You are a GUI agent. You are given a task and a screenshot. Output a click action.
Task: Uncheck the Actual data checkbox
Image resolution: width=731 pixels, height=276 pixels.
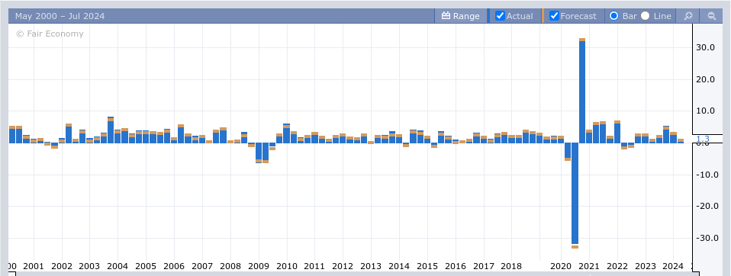(x=501, y=16)
